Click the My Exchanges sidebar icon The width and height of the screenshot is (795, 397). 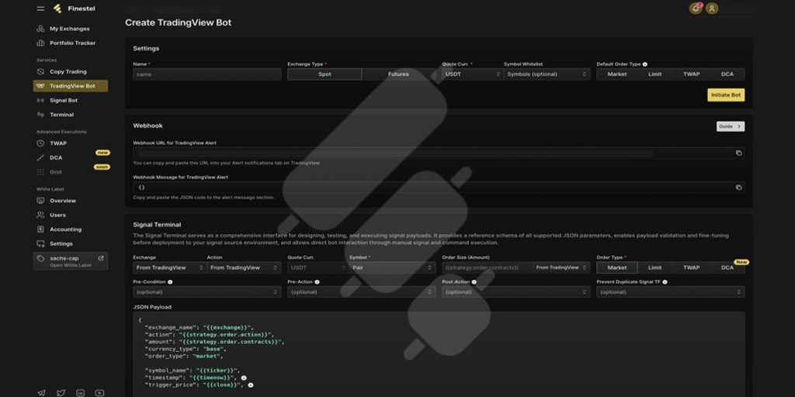40,29
